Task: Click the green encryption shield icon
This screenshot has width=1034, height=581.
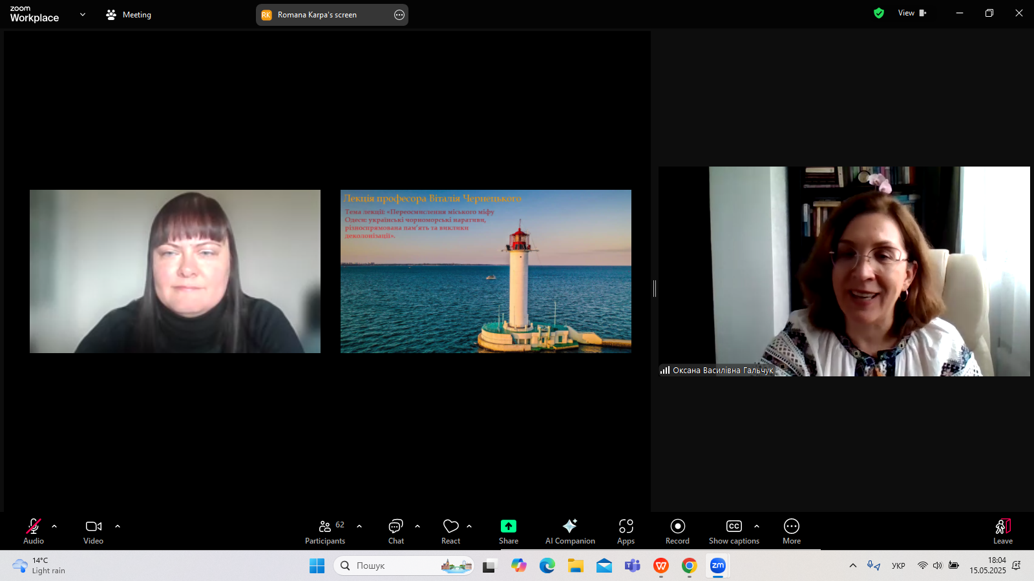Action: coord(878,13)
